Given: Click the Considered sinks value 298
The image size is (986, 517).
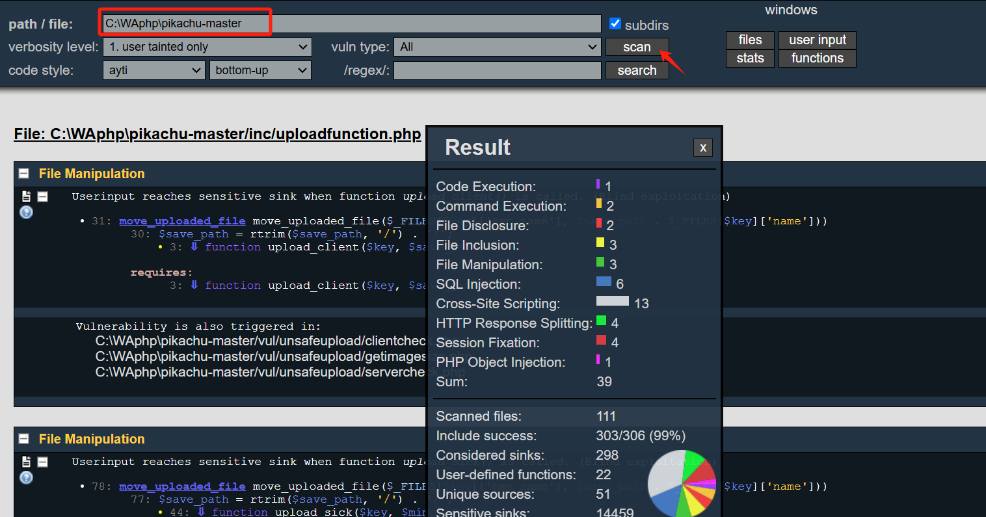Looking at the screenshot, I should [607, 455].
